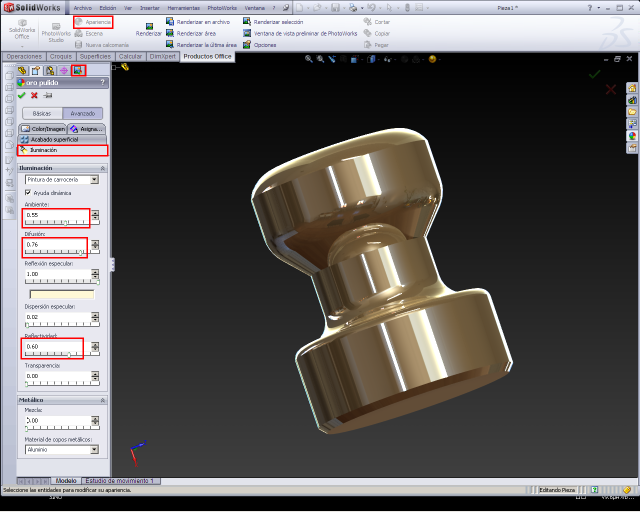Image resolution: width=640 pixels, height=512 pixels.
Task: Click Renderizar selección
Action: coord(273,22)
